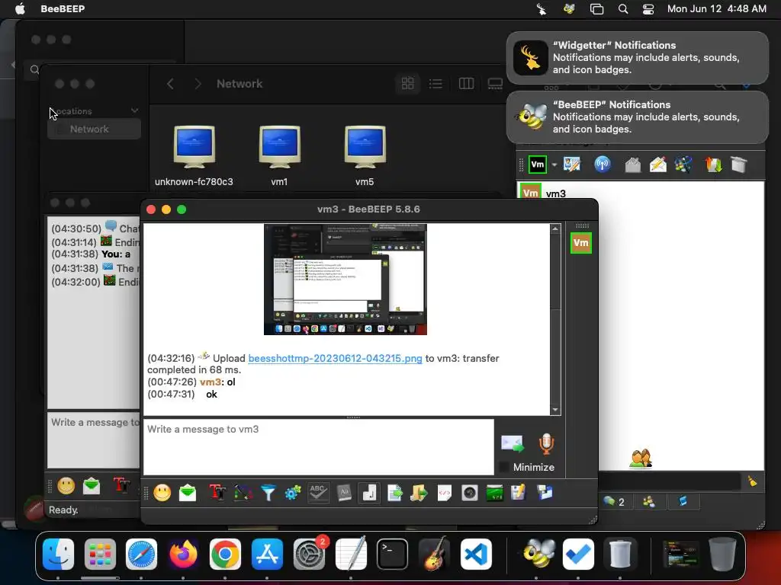Open Spotlight search in the menu bar
This screenshot has width=781, height=585.
tap(622, 9)
